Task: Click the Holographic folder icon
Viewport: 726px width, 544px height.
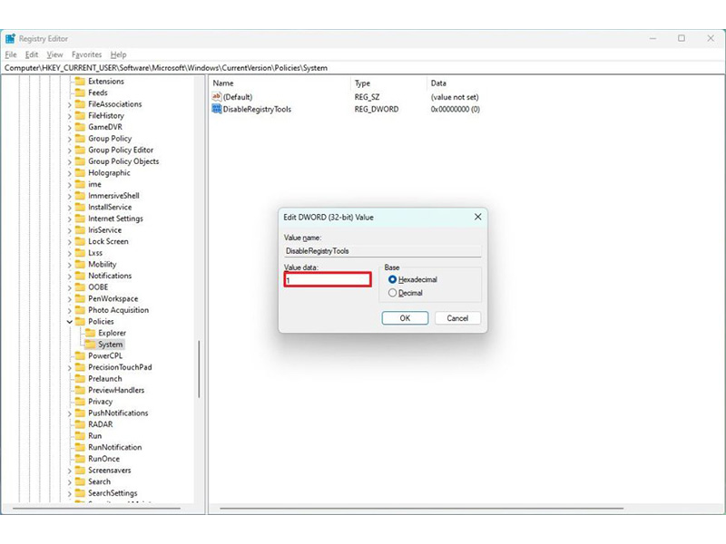Action: coord(80,172)
